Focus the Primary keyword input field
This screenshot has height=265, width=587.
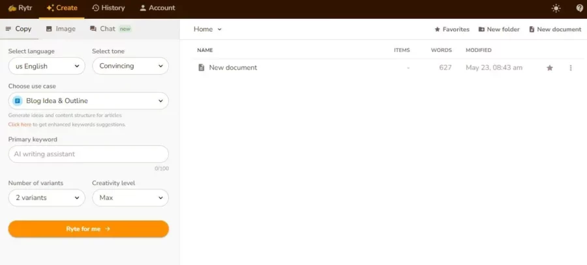click(88, 154)
